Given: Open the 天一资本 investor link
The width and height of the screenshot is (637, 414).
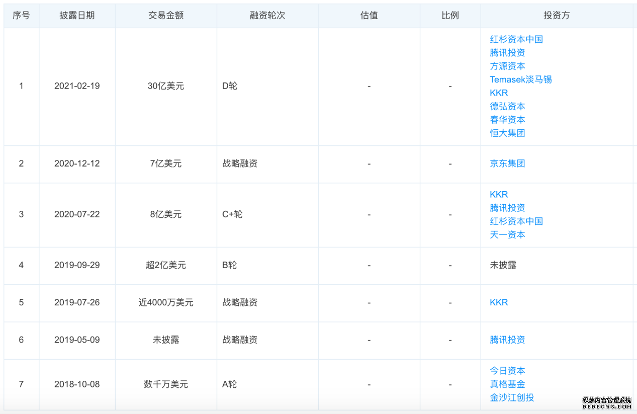Looking at the screenshot, I should pos(507,235).
